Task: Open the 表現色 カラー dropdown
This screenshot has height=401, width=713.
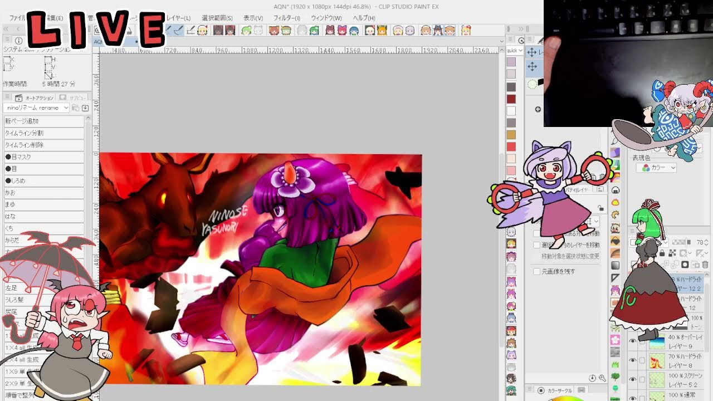Action: 658,168
